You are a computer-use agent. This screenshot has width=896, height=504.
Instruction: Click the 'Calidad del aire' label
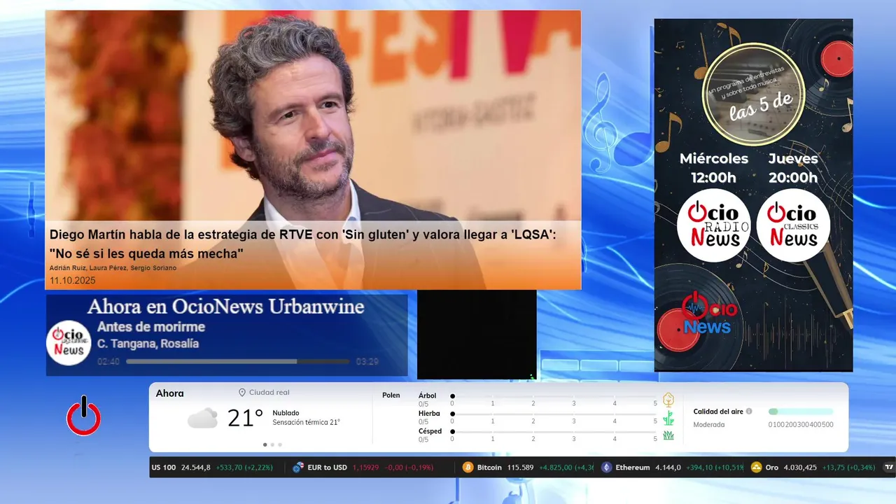tap(718, 412)
